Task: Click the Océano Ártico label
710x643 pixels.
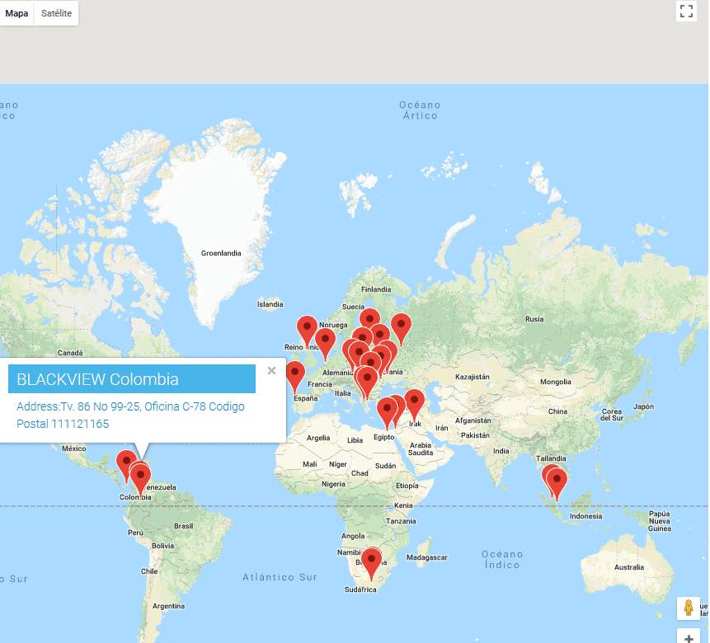Action: [421, 110]
